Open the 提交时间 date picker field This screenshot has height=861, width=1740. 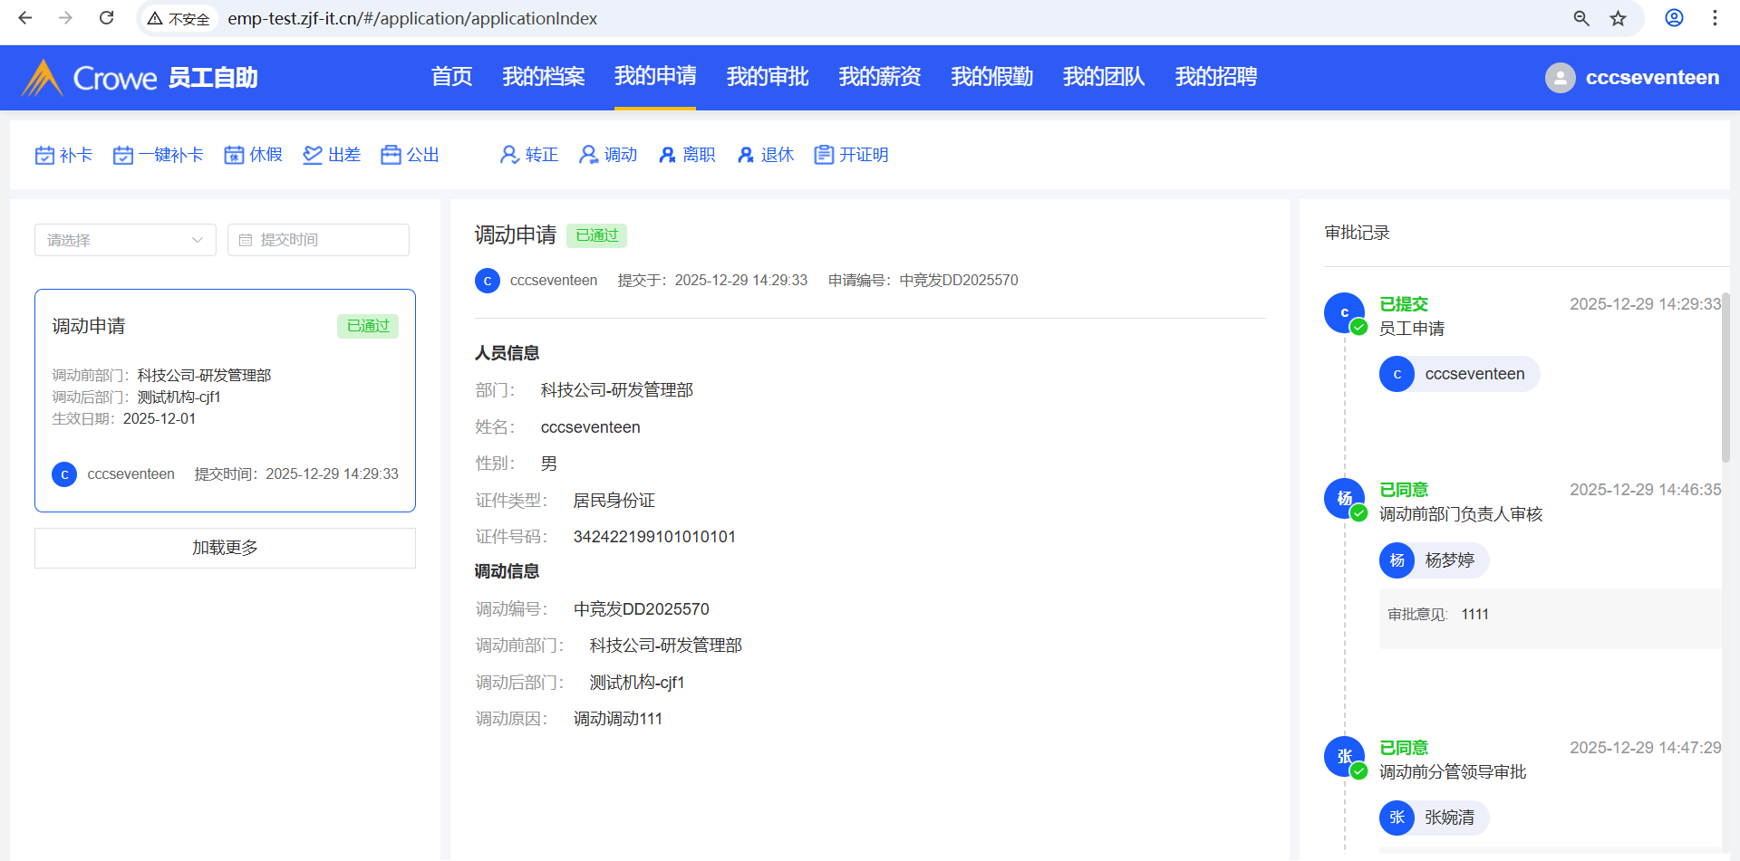click(318, 240)
